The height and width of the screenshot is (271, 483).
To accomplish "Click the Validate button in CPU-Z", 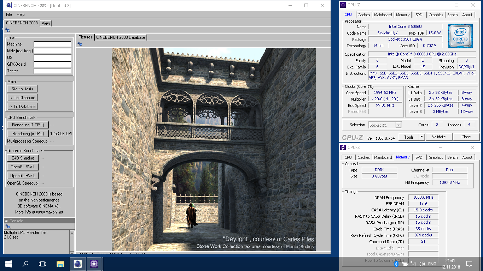I will coord(439,137).
